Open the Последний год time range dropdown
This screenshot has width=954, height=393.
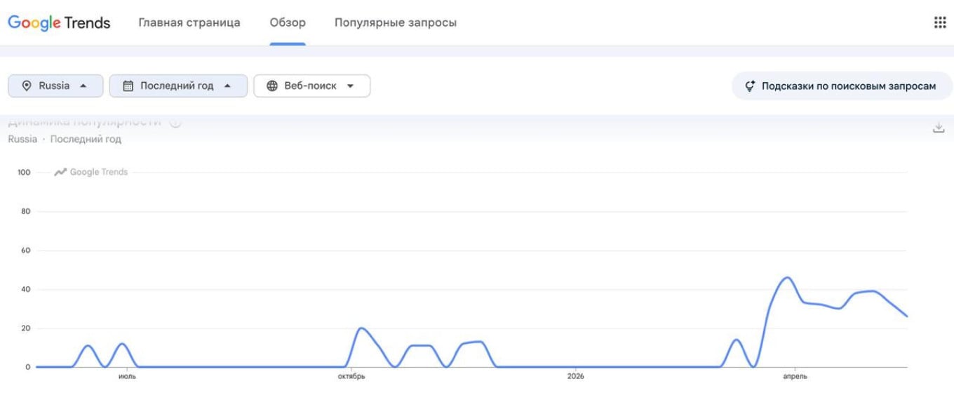[178, 86]
